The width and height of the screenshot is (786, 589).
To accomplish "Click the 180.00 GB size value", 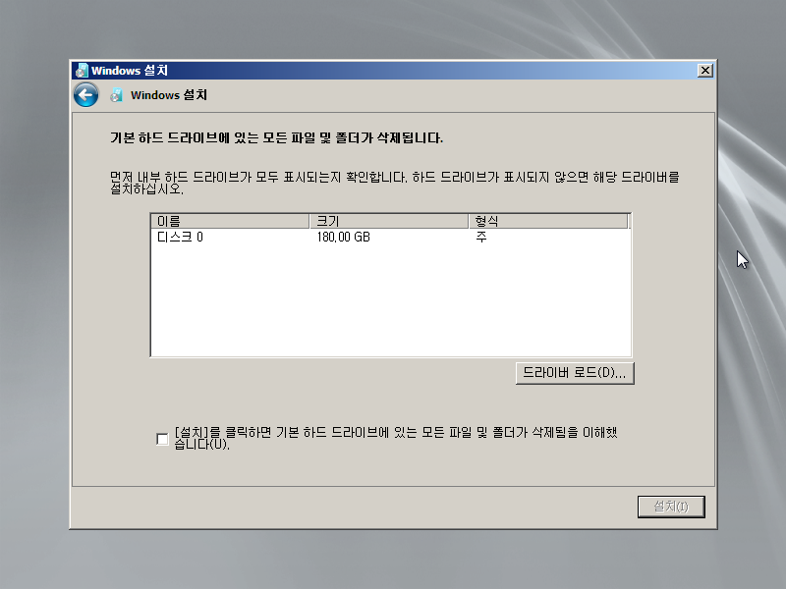I will pyautogui.click(x=343, y=237).
